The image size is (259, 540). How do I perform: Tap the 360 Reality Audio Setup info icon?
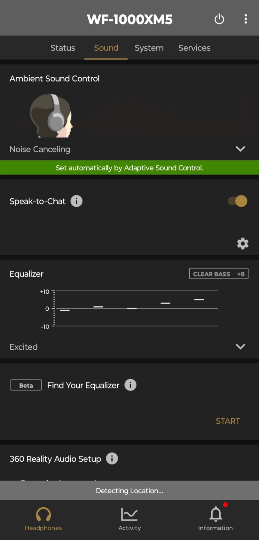pos(112,459)
